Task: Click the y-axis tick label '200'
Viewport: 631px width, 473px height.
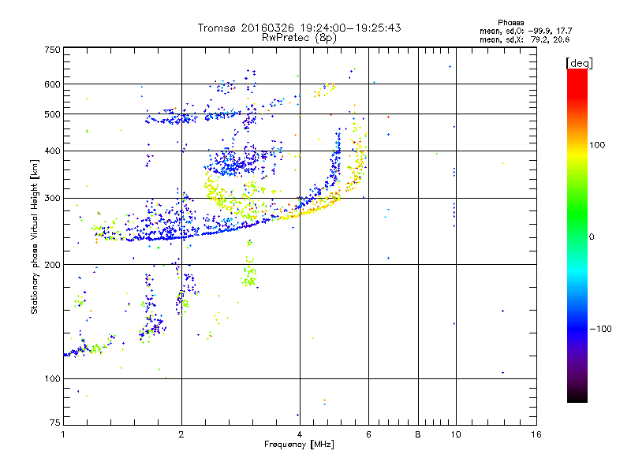Action: (52, 265)
